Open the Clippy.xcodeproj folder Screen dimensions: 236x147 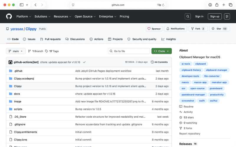point(24,78)
